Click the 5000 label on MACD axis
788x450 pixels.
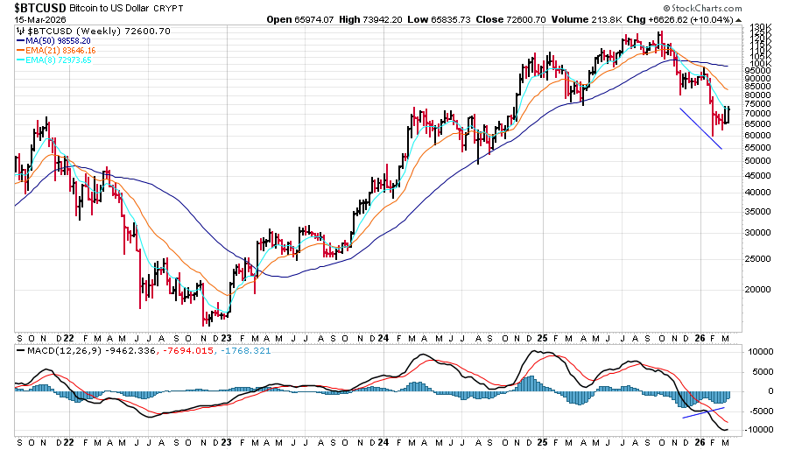click(x=762, y=372)
